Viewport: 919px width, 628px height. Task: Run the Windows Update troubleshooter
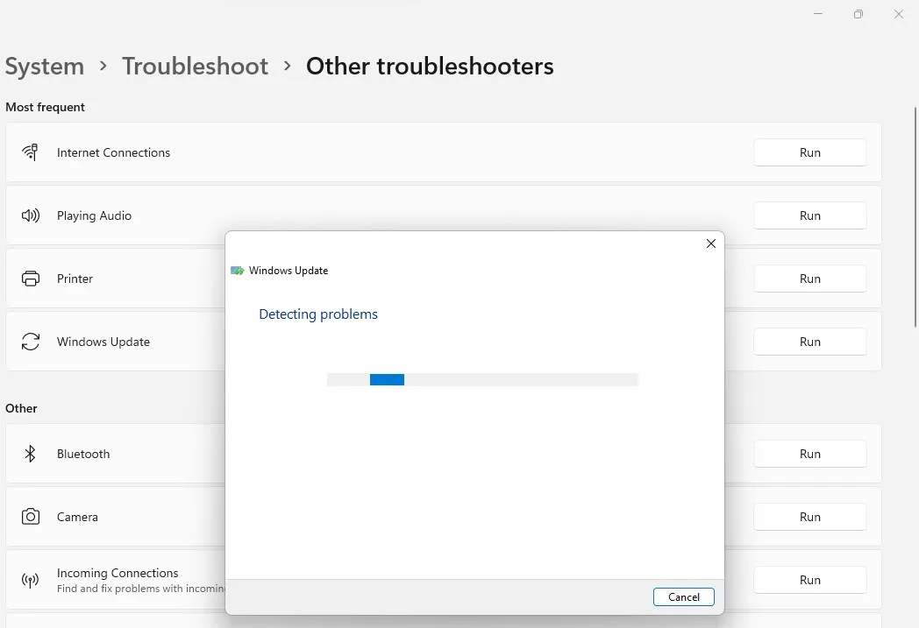[x=810, y=342]
